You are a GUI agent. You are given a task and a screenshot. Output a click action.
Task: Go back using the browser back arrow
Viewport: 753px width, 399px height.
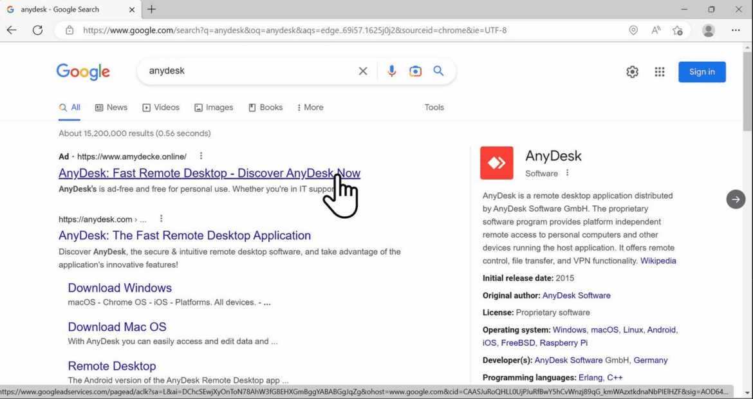click(12, 30)
